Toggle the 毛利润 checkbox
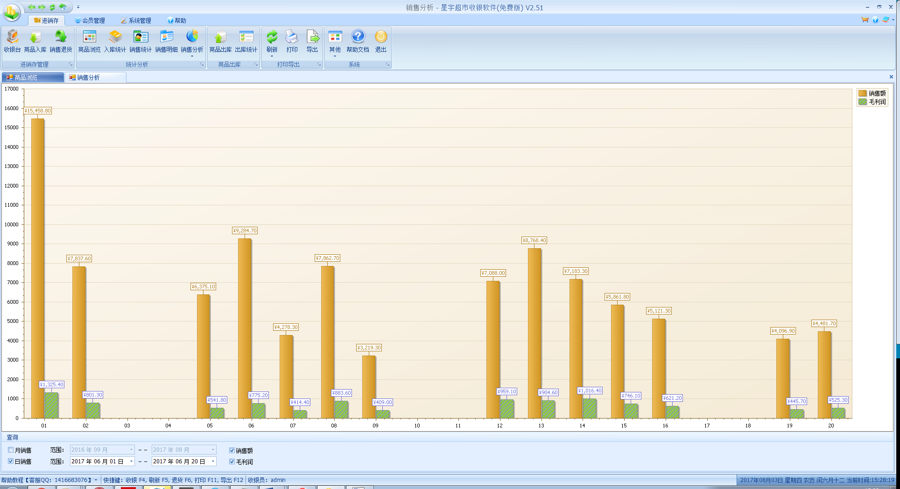 [x=232, y=461]
